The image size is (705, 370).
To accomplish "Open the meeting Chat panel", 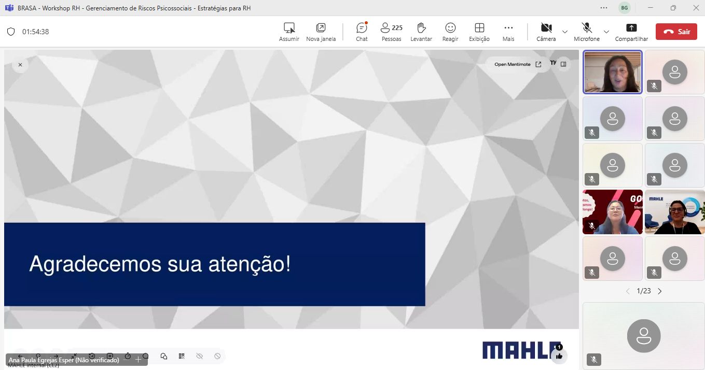I will pyautogui.click(x=362, y=32).
